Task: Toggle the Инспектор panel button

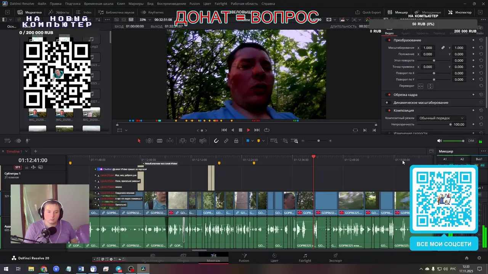Action: (x=460, y=12)
